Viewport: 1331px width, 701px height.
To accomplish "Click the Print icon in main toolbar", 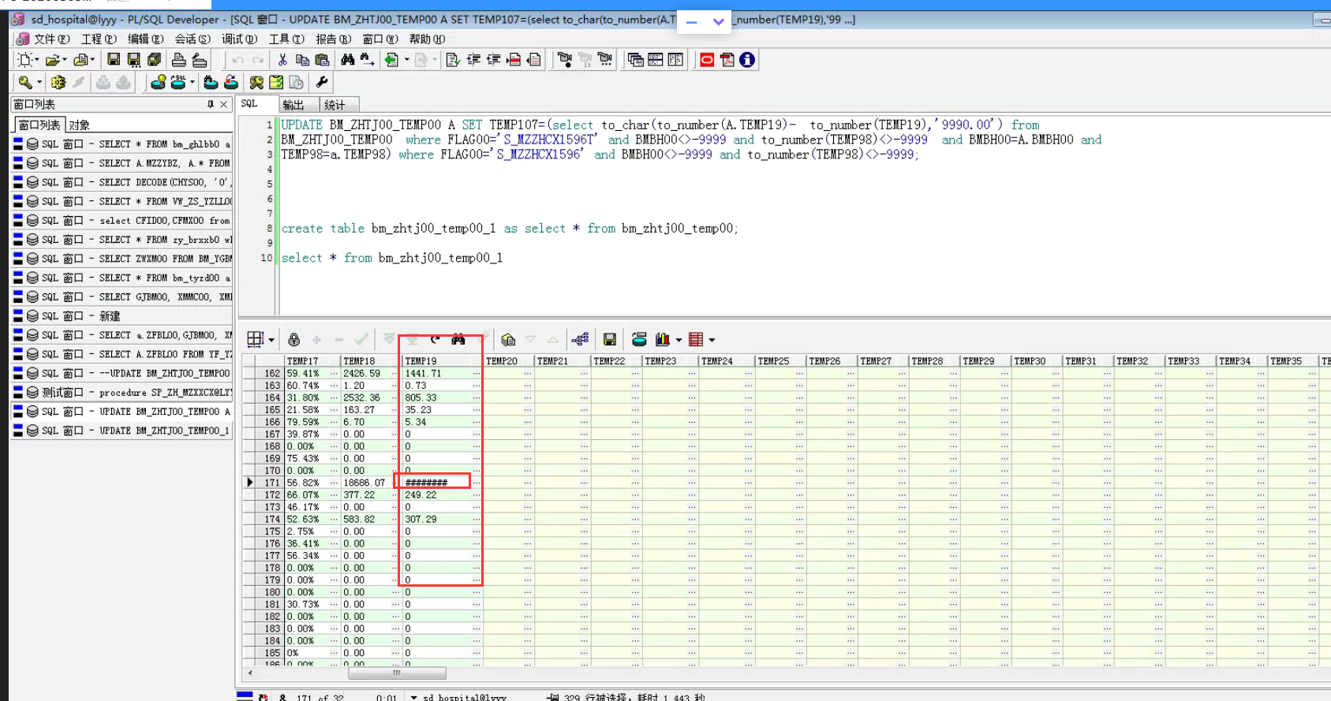I will [179, 60].
